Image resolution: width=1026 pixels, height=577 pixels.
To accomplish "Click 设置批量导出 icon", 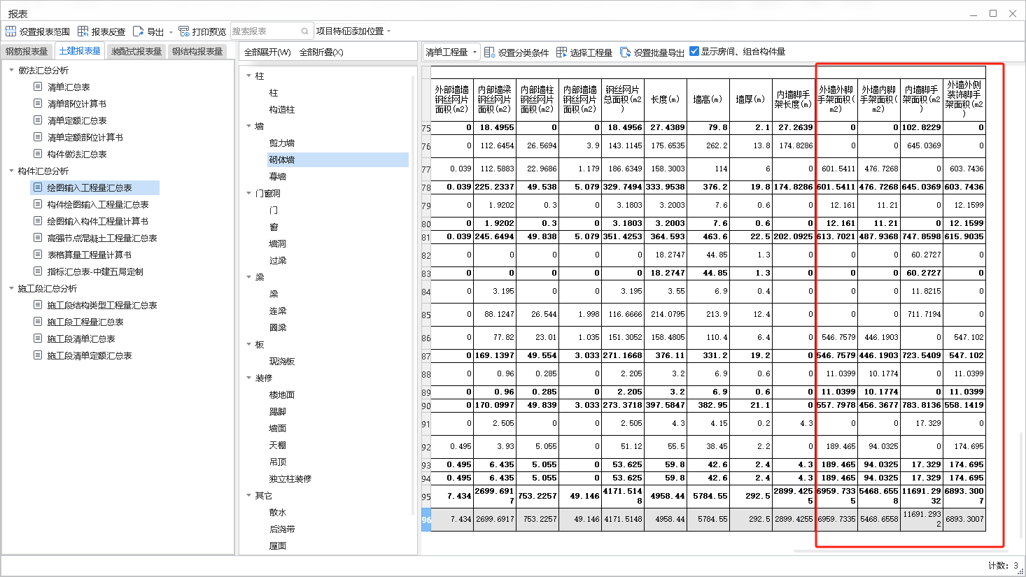I will (x=625, y=52).
